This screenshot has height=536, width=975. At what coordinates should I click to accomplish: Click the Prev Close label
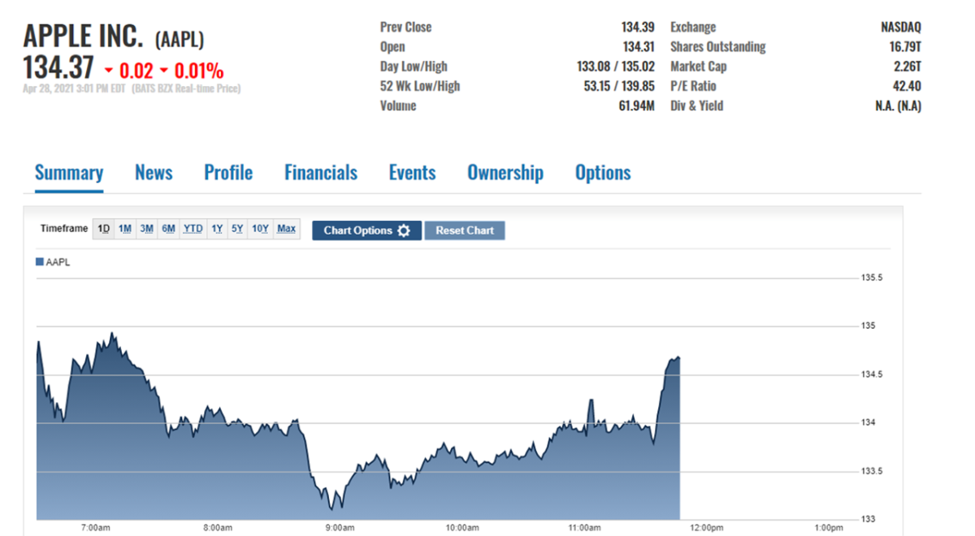point(406,28)
